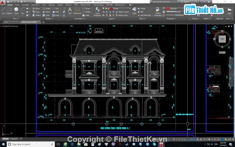Click the Sign In button
This screenshot has height=147, width=235.
(185, 1)
